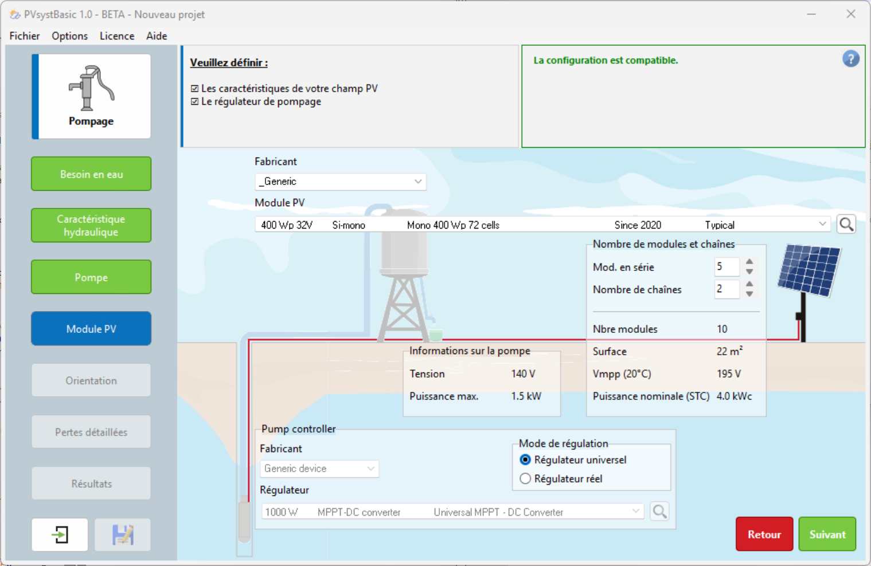Viewport: 871px width, 566px height.
Task: Expand the 1000 W MPPT-DC regulator dropdown
Action: coord(452,512)
